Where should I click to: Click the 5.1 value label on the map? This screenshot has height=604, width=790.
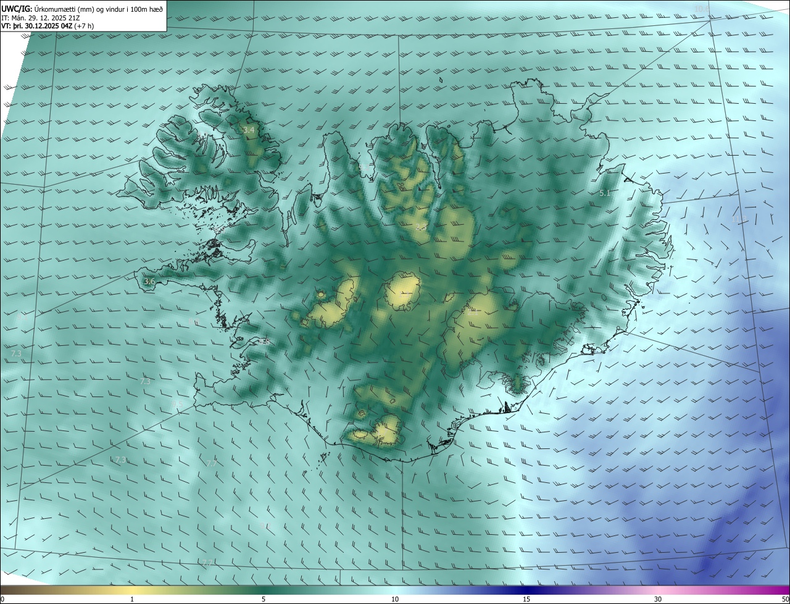[x=605, y=193]
